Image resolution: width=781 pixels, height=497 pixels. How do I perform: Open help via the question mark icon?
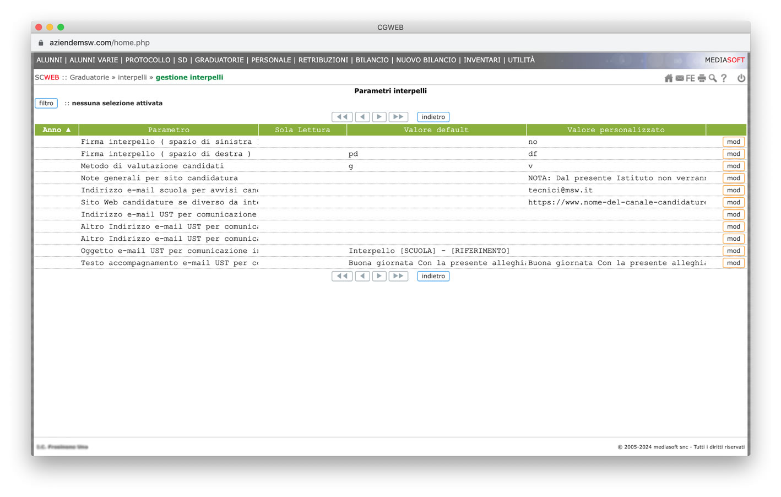point(724,78)
